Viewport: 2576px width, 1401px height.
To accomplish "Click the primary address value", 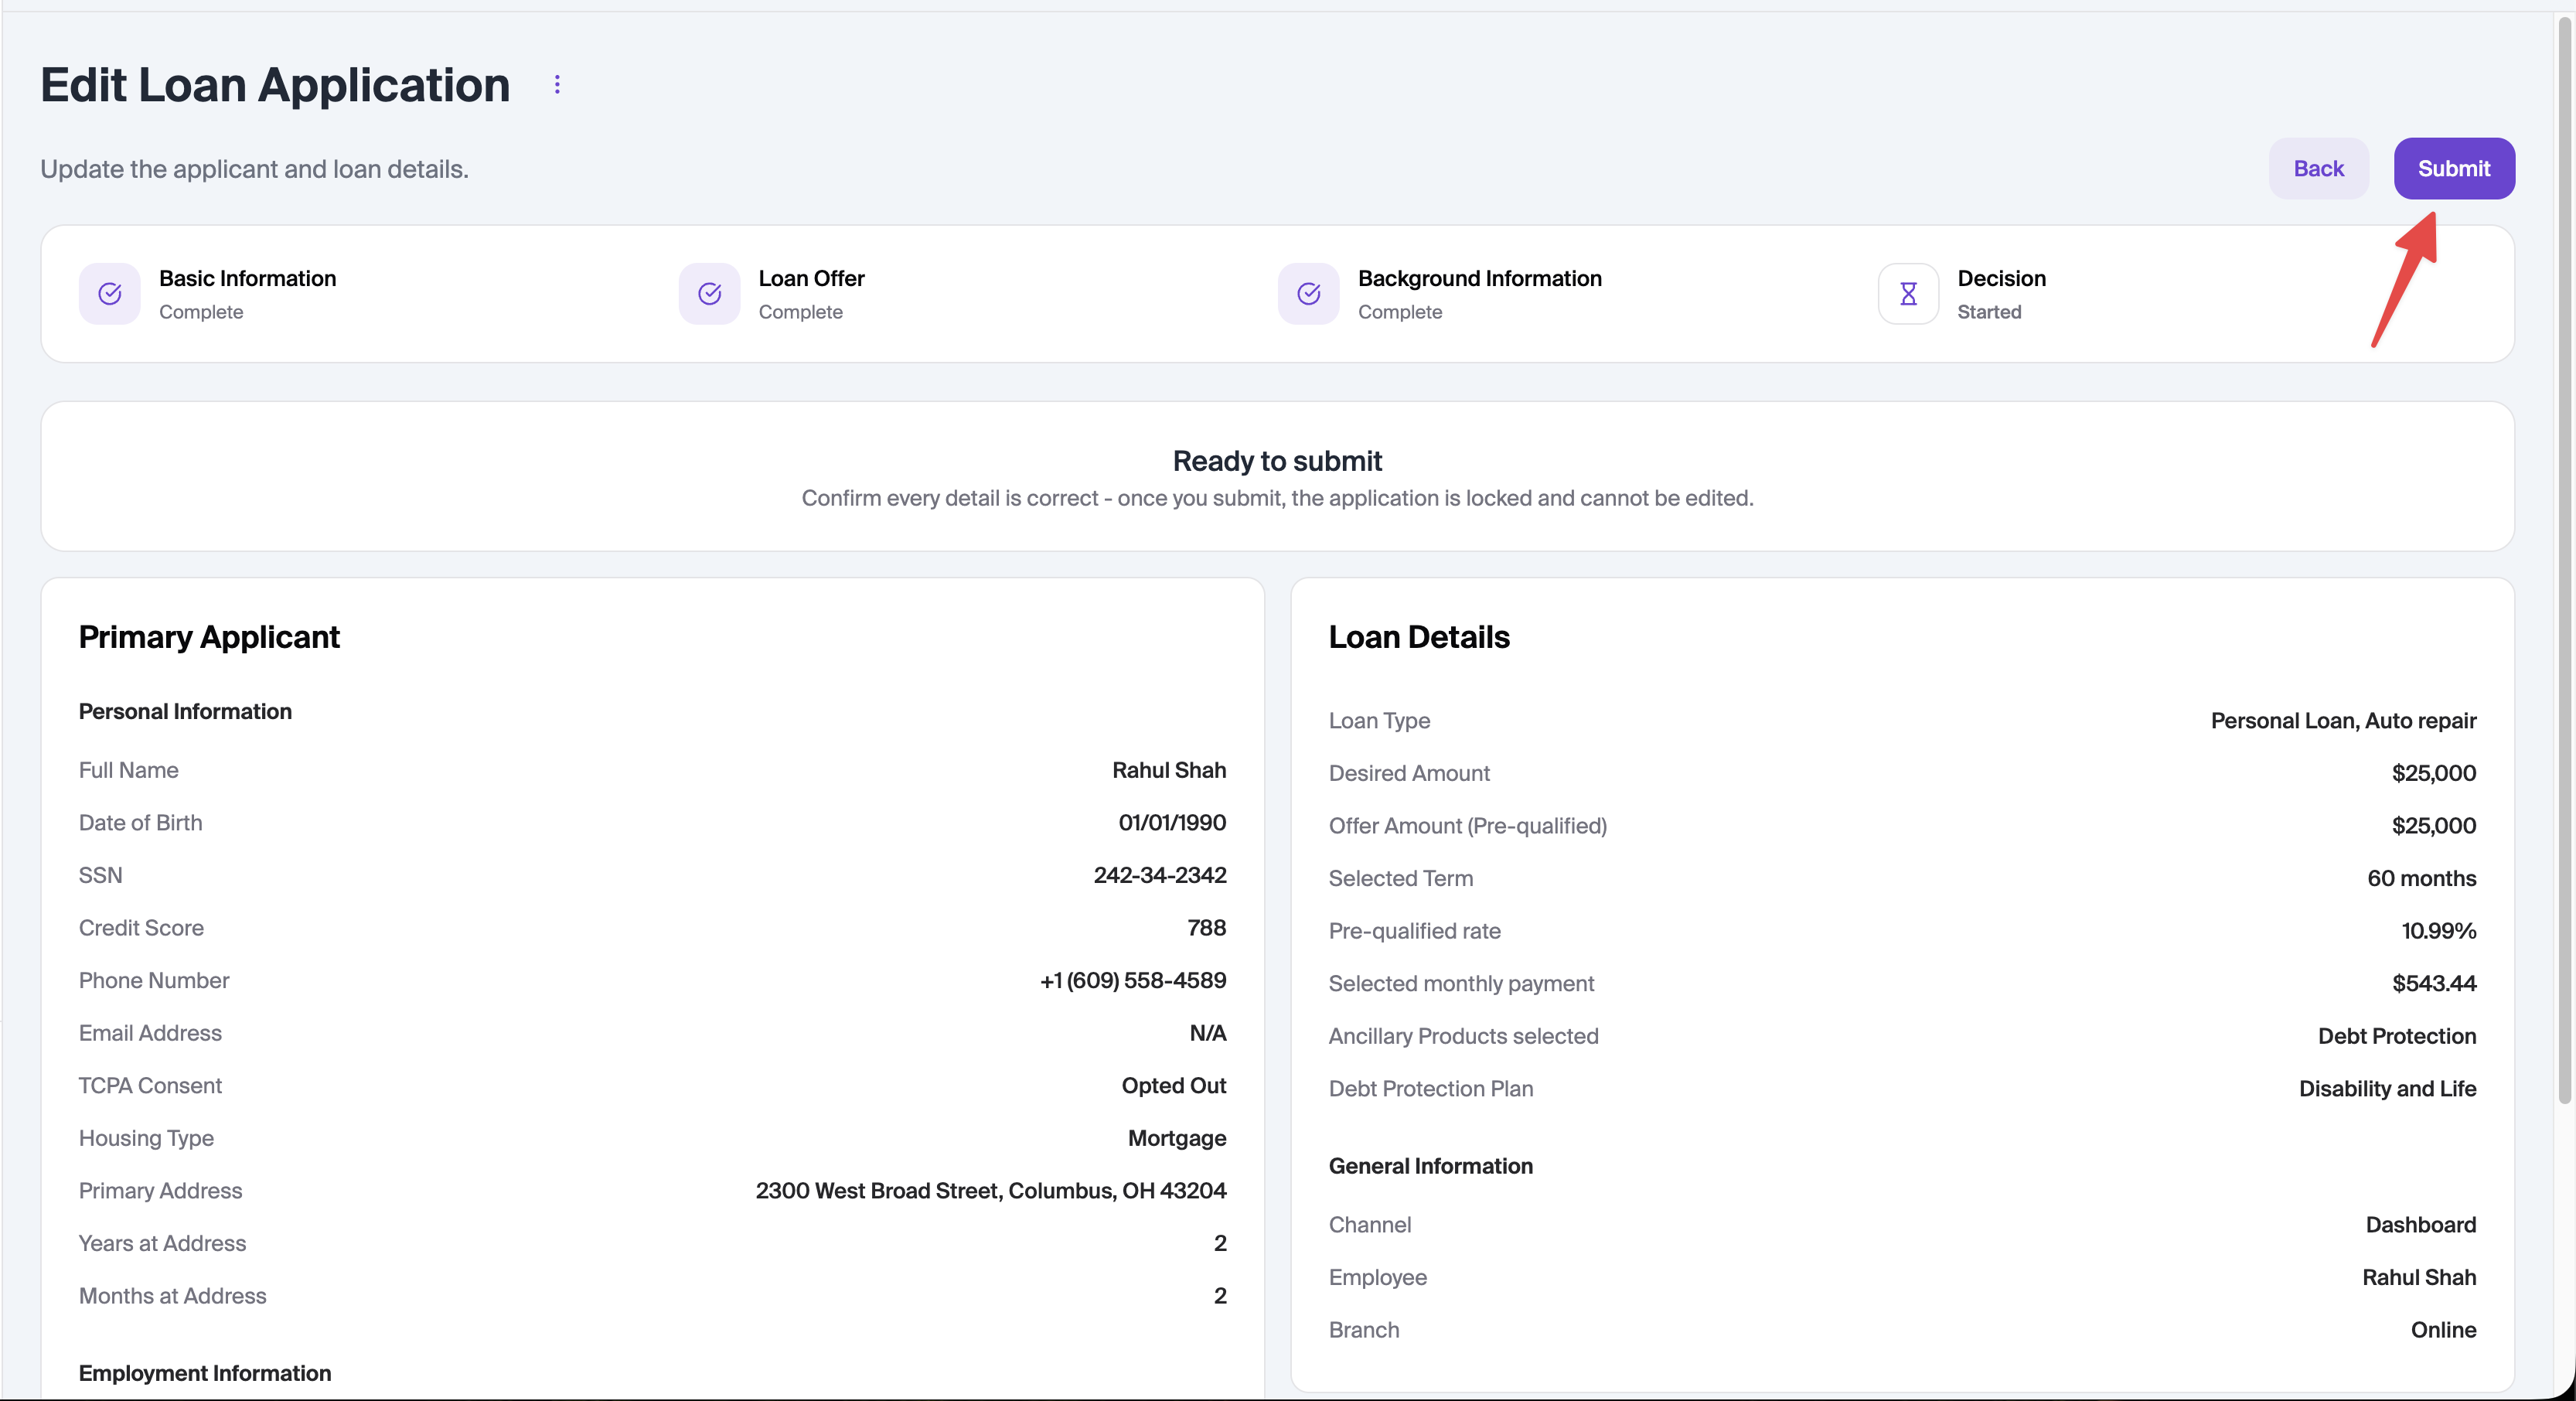I will tap(990, 1190).
